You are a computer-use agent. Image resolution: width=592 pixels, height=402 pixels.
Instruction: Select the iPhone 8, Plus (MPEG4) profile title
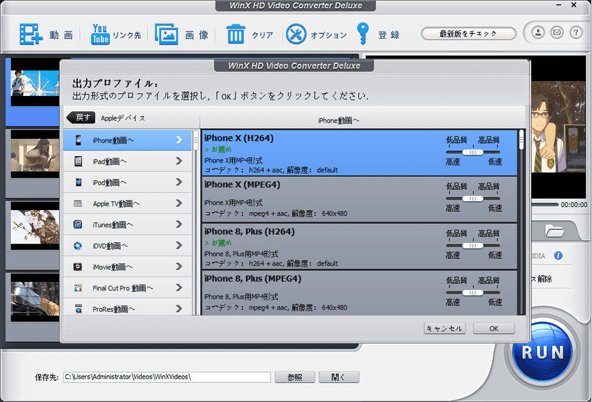(253, 279)
